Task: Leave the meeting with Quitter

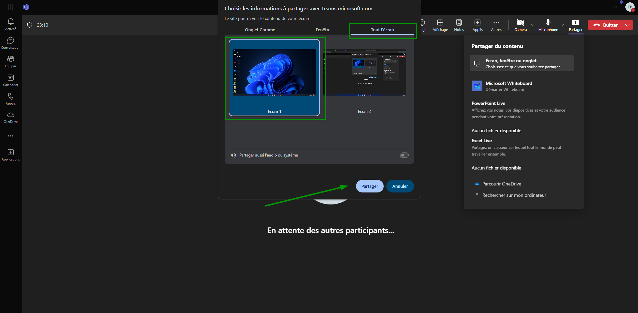Action: (605, 25)
